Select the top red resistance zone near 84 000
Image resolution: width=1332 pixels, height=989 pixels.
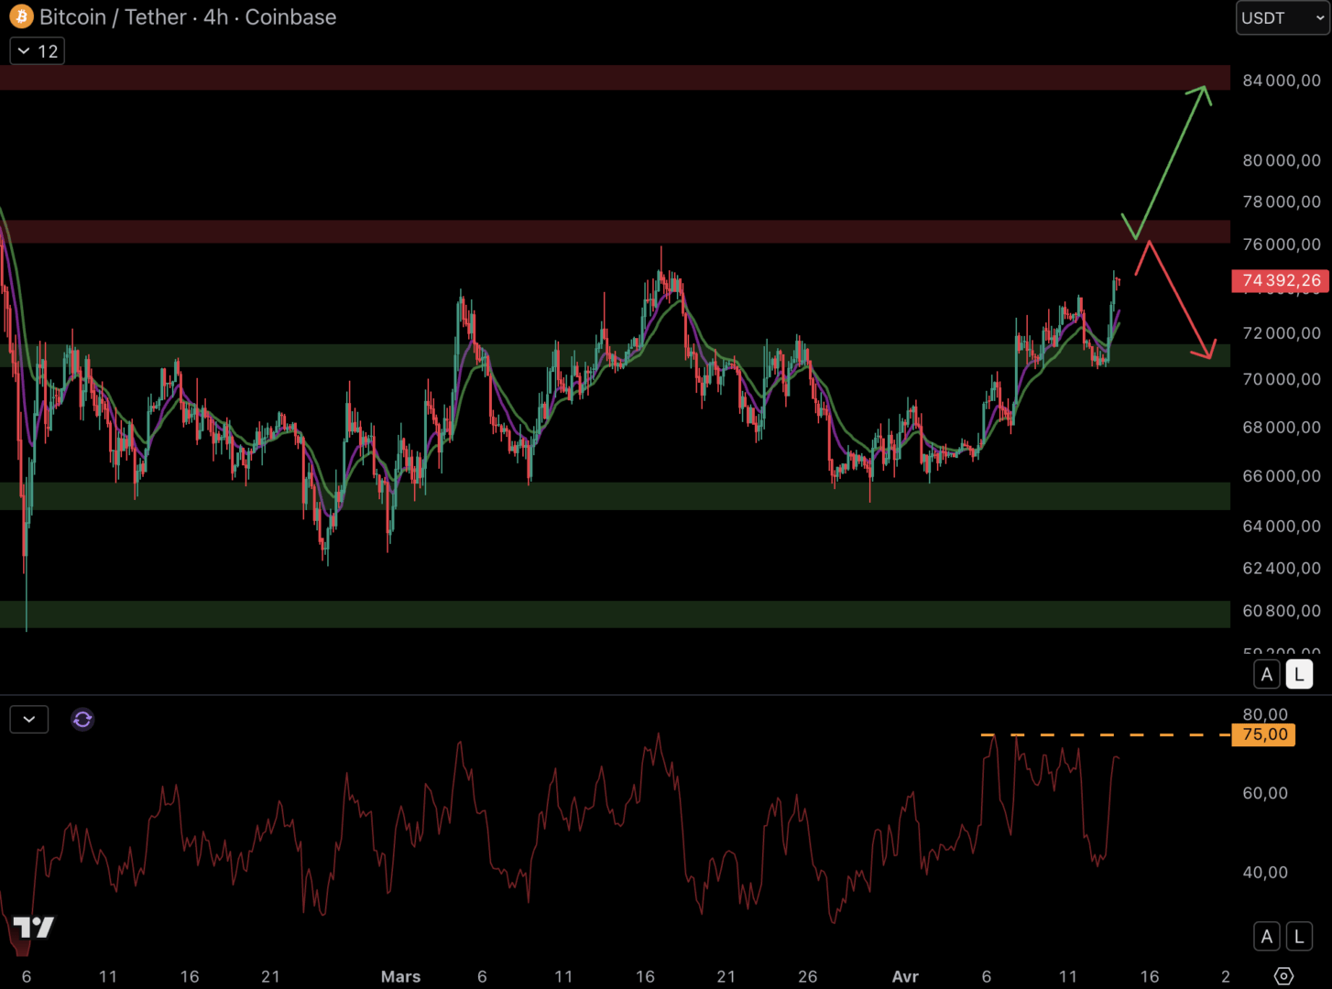pos(614,78)
